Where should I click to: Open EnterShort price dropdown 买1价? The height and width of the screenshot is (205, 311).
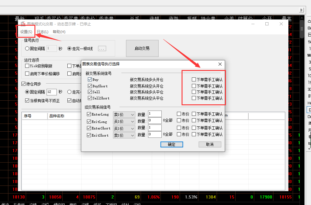[x=124, y=129]
